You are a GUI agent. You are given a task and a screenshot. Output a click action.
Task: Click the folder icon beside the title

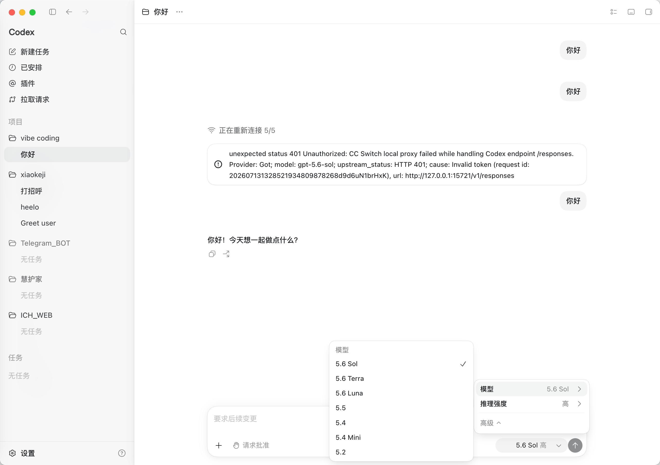(146, 12)
